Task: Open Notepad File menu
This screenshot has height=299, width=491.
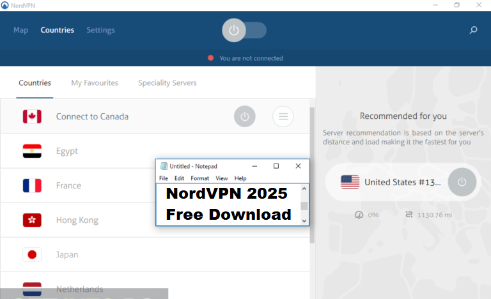Action: (164, 178)
